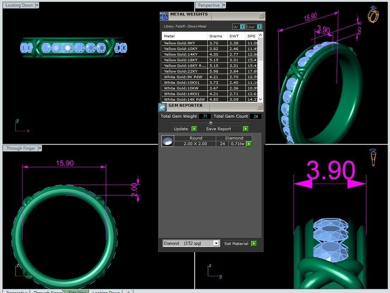The height and width of the screenshot is (293, 390).
Task: Click the 0.71tw gem weight cell
Action: click(238, 144)
